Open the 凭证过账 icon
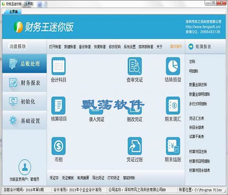Screen dimensions: 228x195 (135, 146)
